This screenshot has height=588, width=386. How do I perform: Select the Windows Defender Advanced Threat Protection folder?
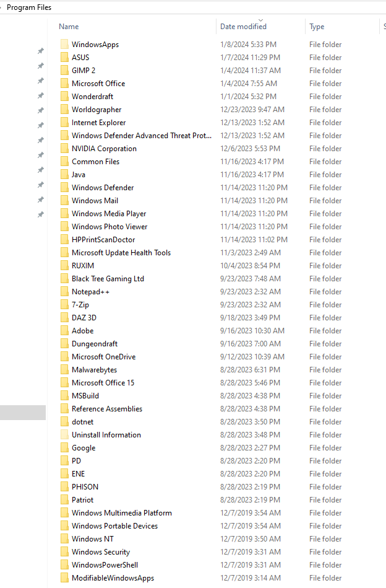(x=142, y=135)
